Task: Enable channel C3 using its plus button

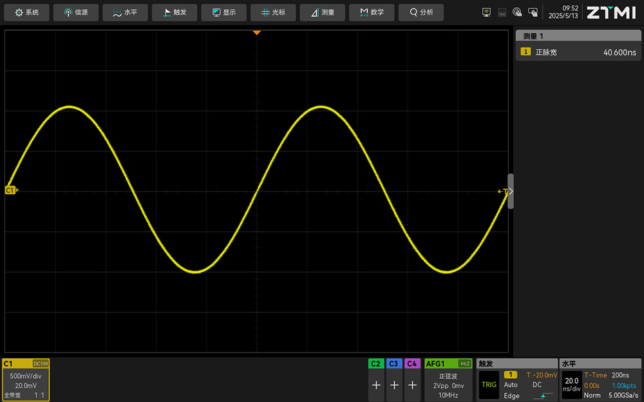Action: 394,385
